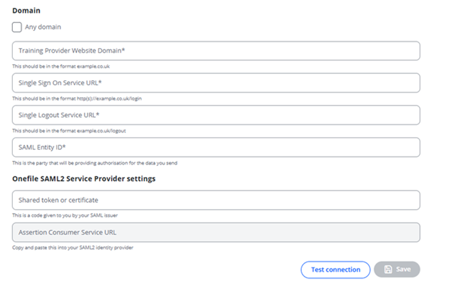Click the word Save beside the disk icon
This screenshot has width=466, height=289.
coord(404,269)
